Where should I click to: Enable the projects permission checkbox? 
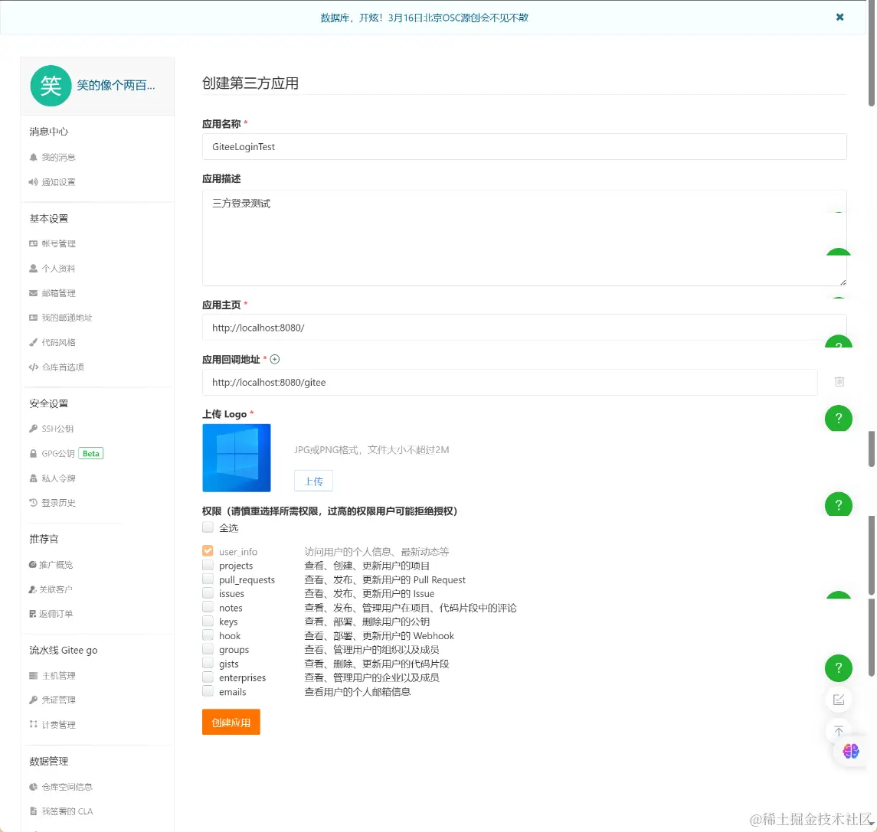point(208,565)
